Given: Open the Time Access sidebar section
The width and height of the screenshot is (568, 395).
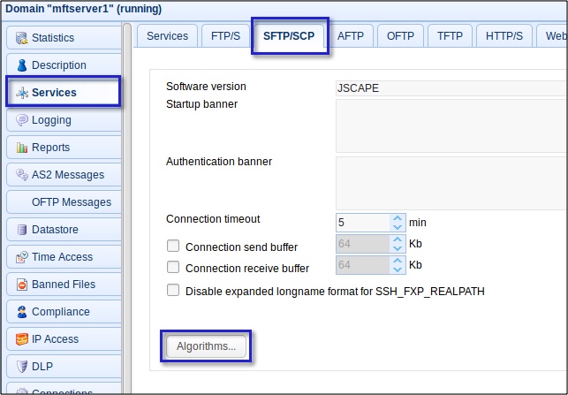Looking at the screenshot, I should pyautogui.click(x=62, y=257).
